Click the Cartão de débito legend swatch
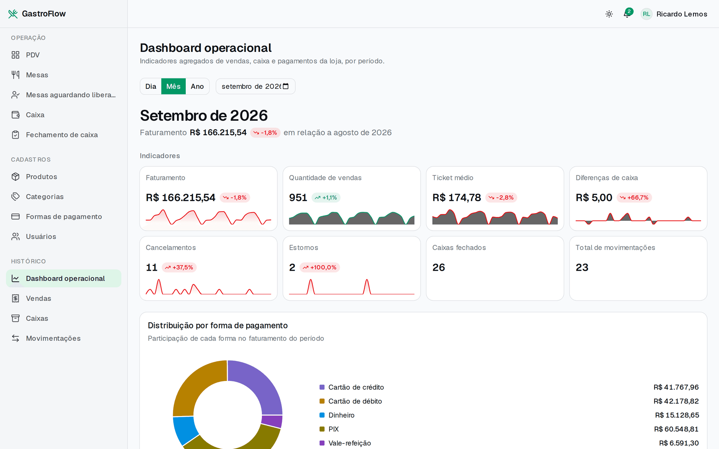This screenshot has width=719, height=449. tap(322, 401)
